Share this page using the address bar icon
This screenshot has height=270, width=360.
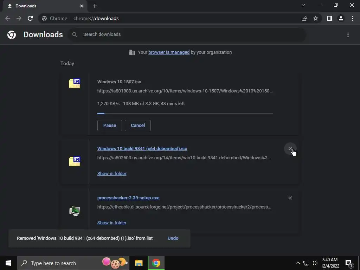[x=304, y=18]
